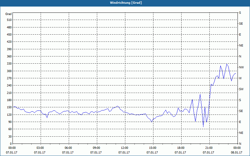Click the 30 degree axis label
This screenshot has height=156, width=250.
coord(10,136)
